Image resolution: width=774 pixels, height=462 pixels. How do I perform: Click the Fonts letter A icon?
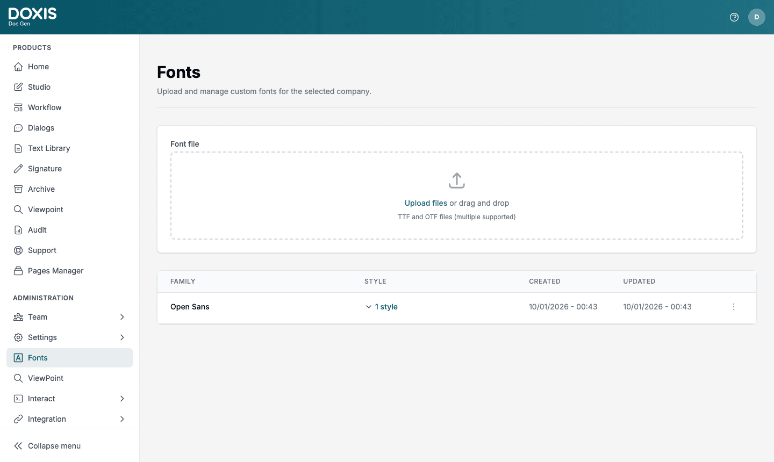(18, 358)
